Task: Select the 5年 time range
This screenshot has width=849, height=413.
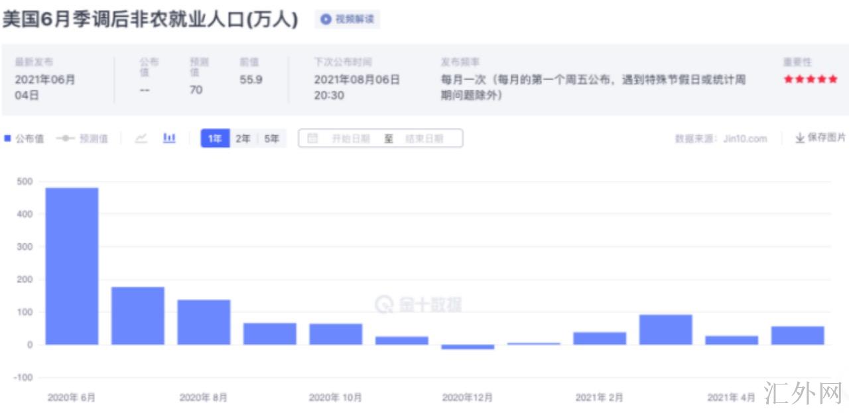Action: [271, 139]
